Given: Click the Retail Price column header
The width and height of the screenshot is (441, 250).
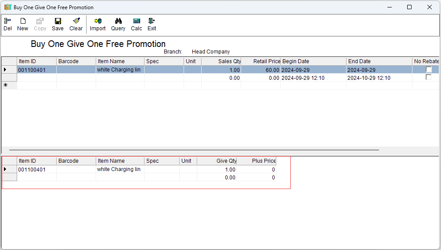Looking at the screenshot, I should [261, 61].
